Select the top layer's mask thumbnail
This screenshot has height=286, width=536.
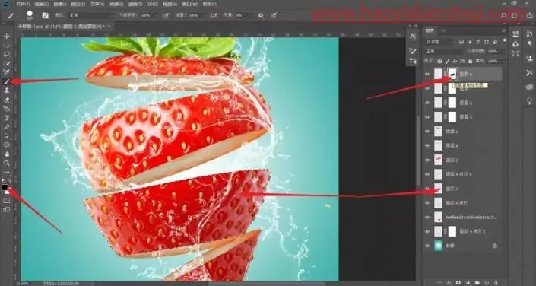click(452, 74)
